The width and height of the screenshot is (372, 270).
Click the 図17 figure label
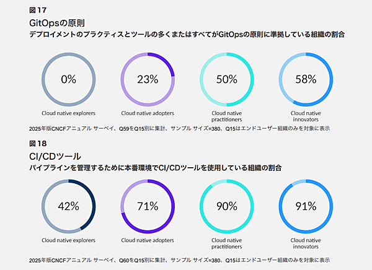point(37,11)
